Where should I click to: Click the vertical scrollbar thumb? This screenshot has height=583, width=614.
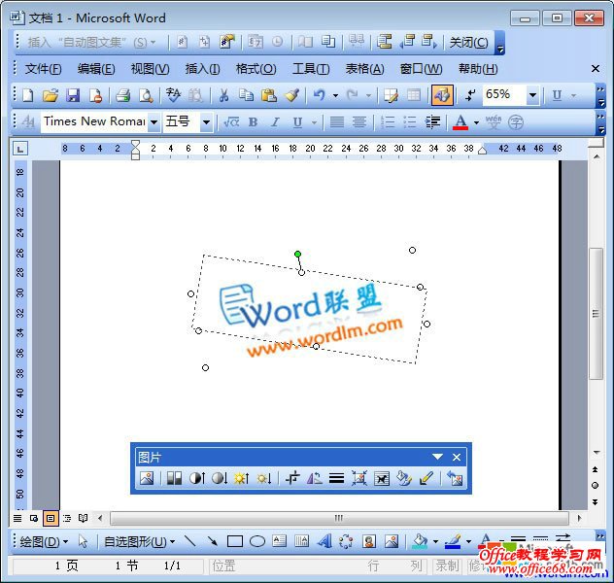click(x=596, y=314)
